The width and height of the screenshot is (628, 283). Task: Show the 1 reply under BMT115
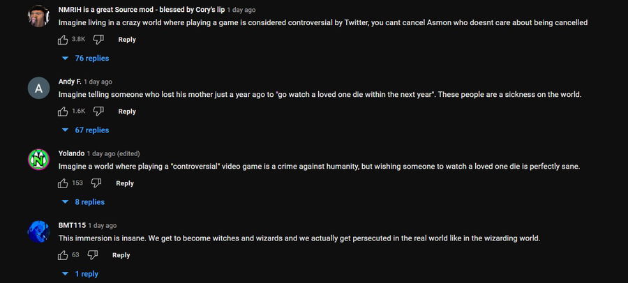click(x=81, y=274)
